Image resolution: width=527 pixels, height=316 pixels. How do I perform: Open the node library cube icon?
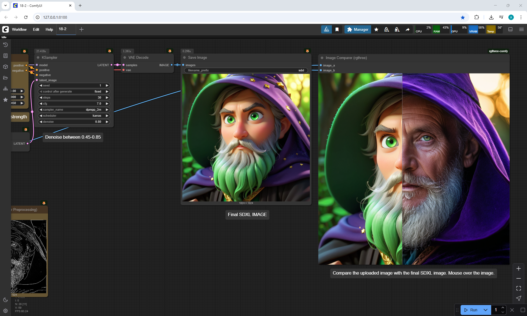click(x=5, y=67)
